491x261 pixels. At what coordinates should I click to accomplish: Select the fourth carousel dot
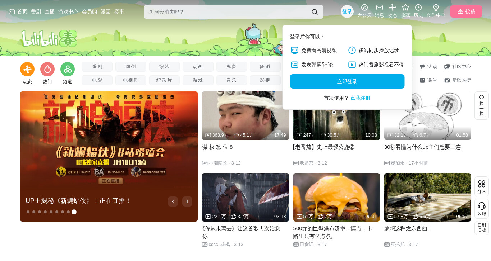pos(45,212)
